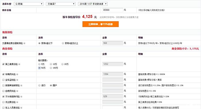Click the 车上人员责任险 amount field
The height and width of the screenshot is (109, 201).
click(113, 108)
